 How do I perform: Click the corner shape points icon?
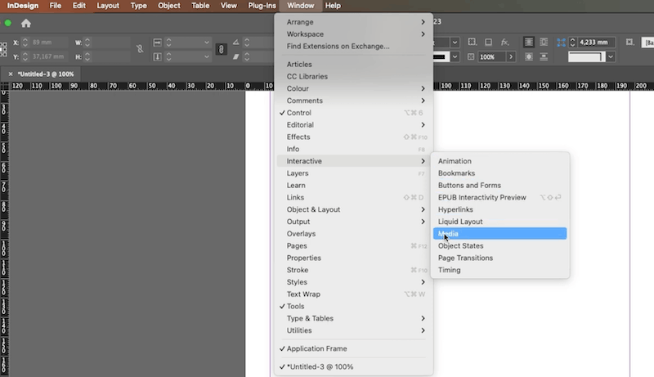pyautogui.click(x=561, y=43)
